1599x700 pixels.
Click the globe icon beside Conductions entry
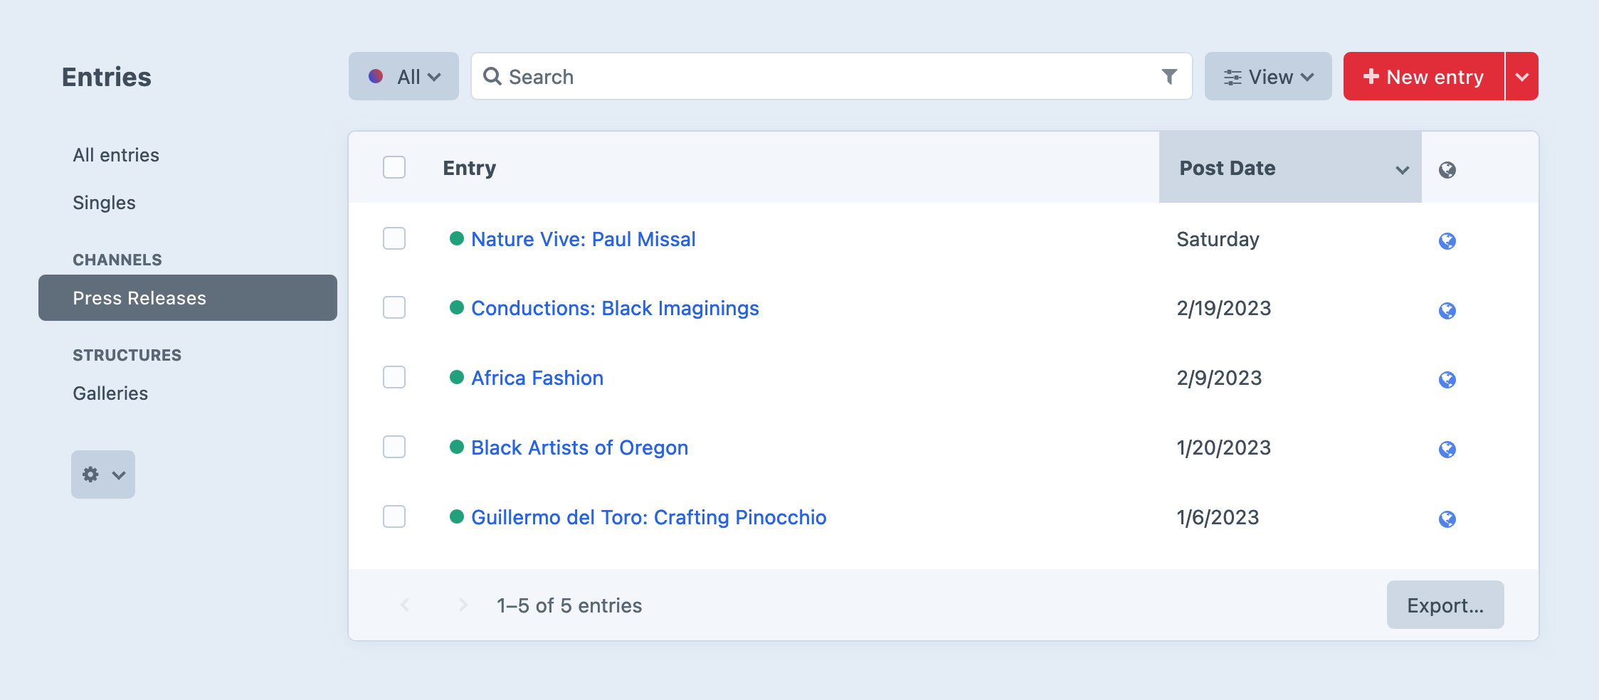coord(1446,309)
